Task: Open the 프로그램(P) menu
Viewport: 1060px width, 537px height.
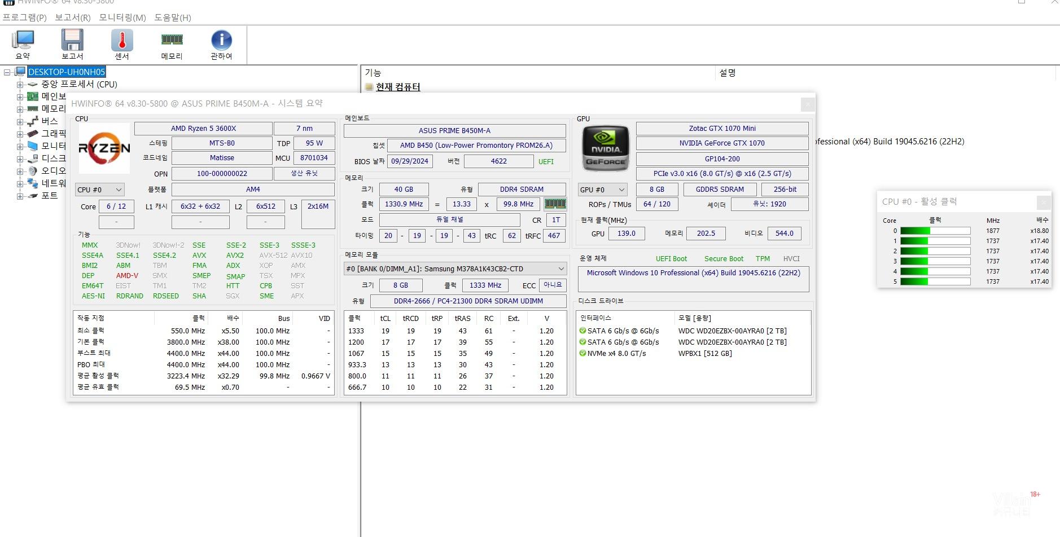Action: click(24, 17)
